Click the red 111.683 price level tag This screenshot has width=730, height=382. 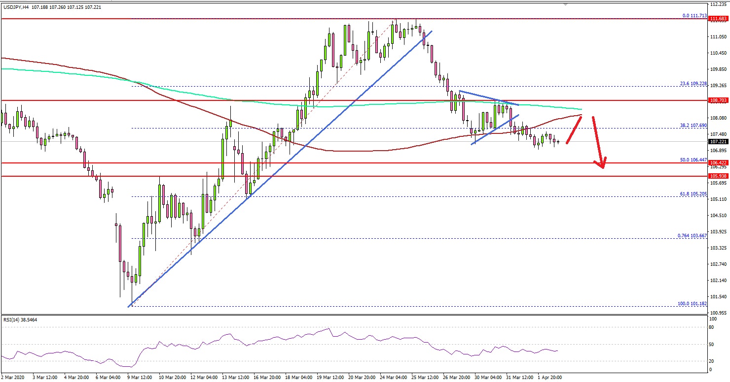(x=718, y=19)
